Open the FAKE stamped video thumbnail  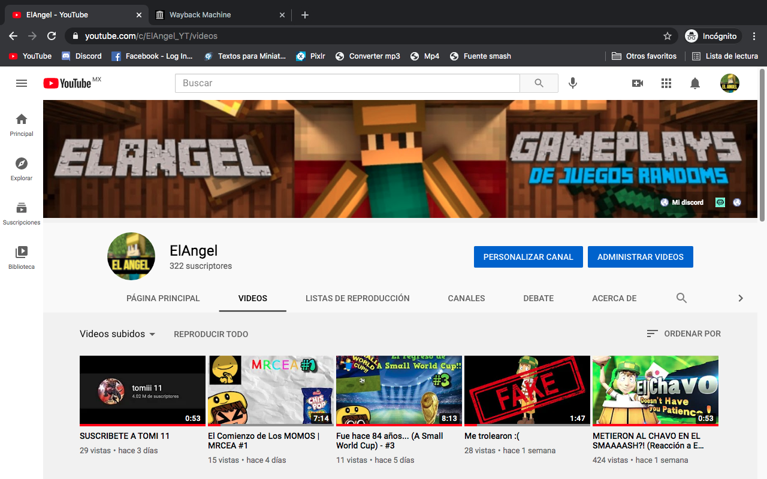point(527,391)
